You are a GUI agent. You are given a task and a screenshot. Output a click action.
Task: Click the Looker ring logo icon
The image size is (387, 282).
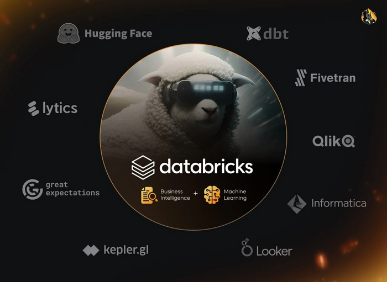[x=247, y=248]
